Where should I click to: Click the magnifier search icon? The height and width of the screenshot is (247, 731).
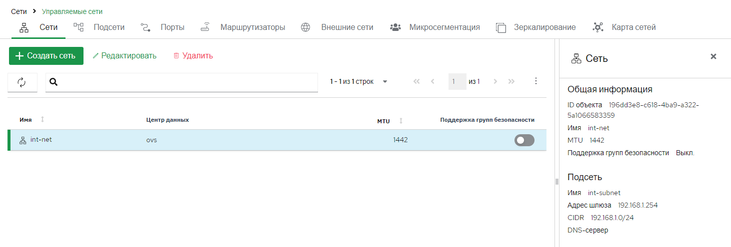[x=54, y=82]
